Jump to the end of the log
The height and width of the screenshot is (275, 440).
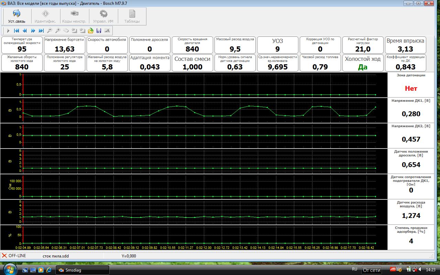tap(41, 31)
